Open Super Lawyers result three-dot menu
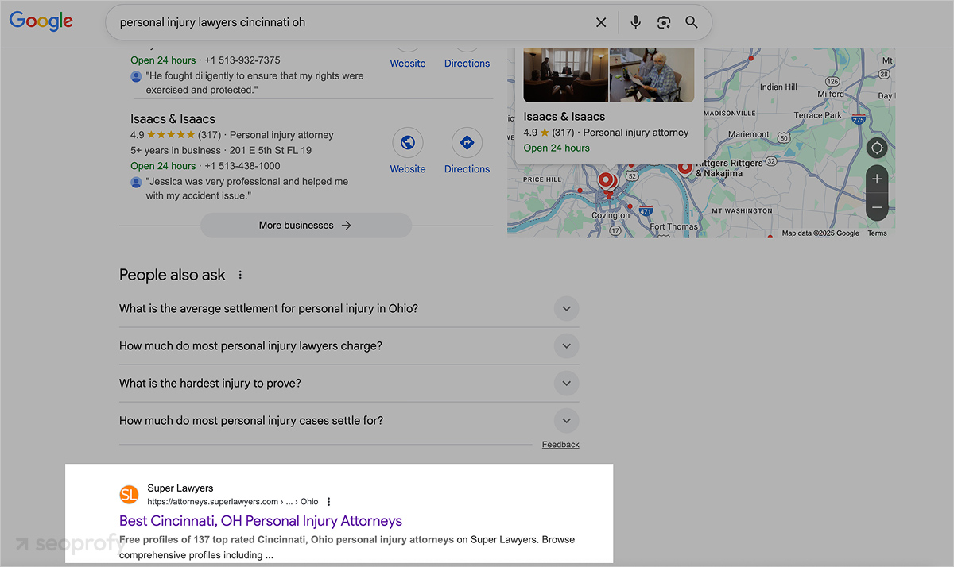Image resolution: width=954 pixels, height=567 pixels. [329, 502]
